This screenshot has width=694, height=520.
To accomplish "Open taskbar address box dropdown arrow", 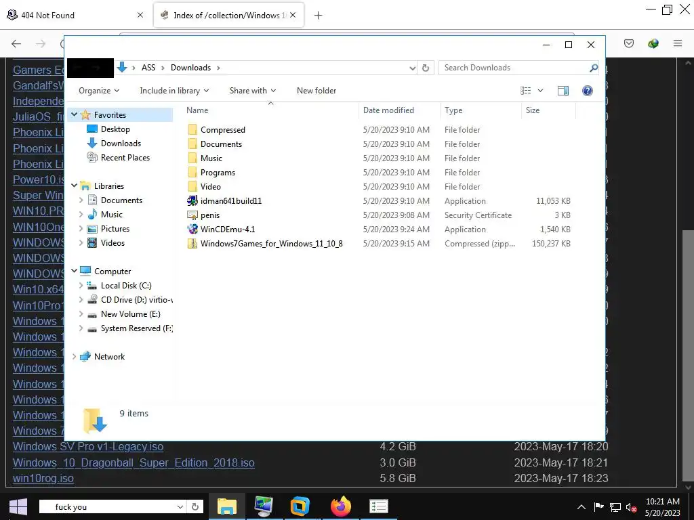I will pos(180,506).
